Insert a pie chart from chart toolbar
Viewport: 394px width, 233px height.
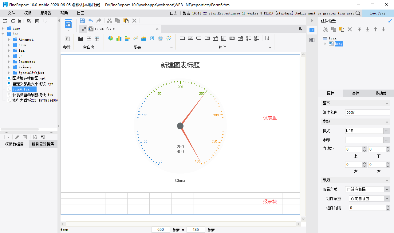(x=111, y=38)
